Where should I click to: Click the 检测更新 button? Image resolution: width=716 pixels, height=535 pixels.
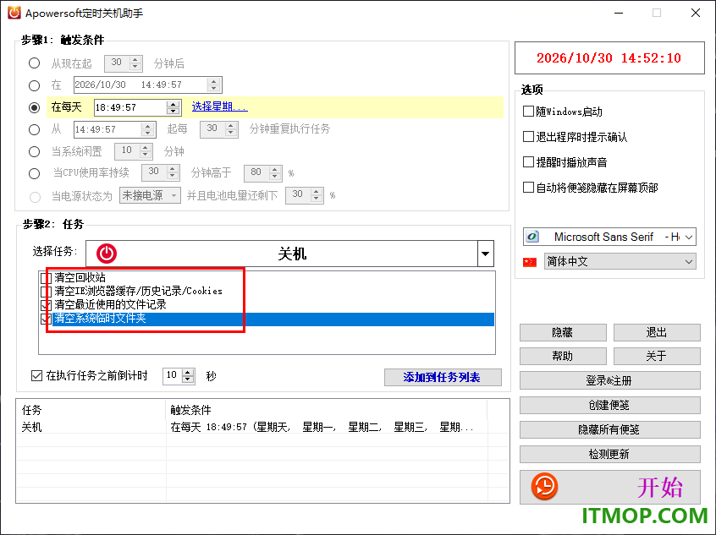click(609, 454)
